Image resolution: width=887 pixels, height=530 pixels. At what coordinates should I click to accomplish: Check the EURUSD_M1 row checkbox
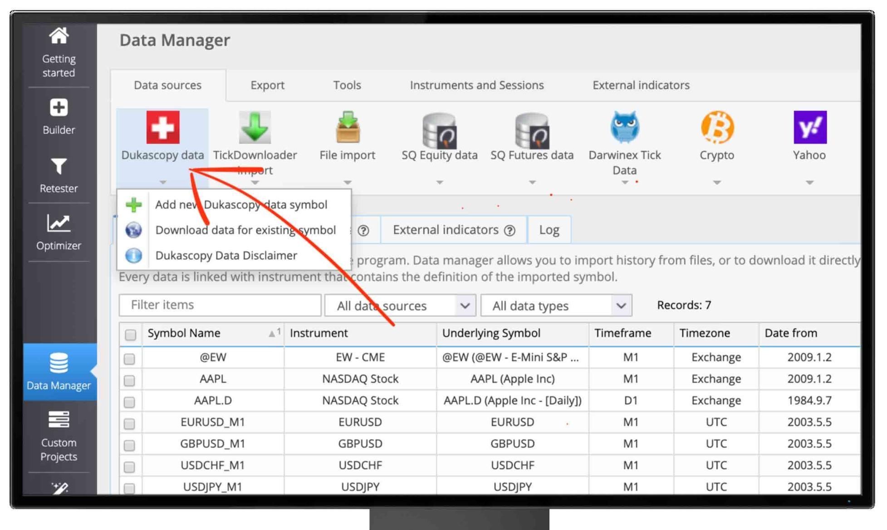coord(130,423)
